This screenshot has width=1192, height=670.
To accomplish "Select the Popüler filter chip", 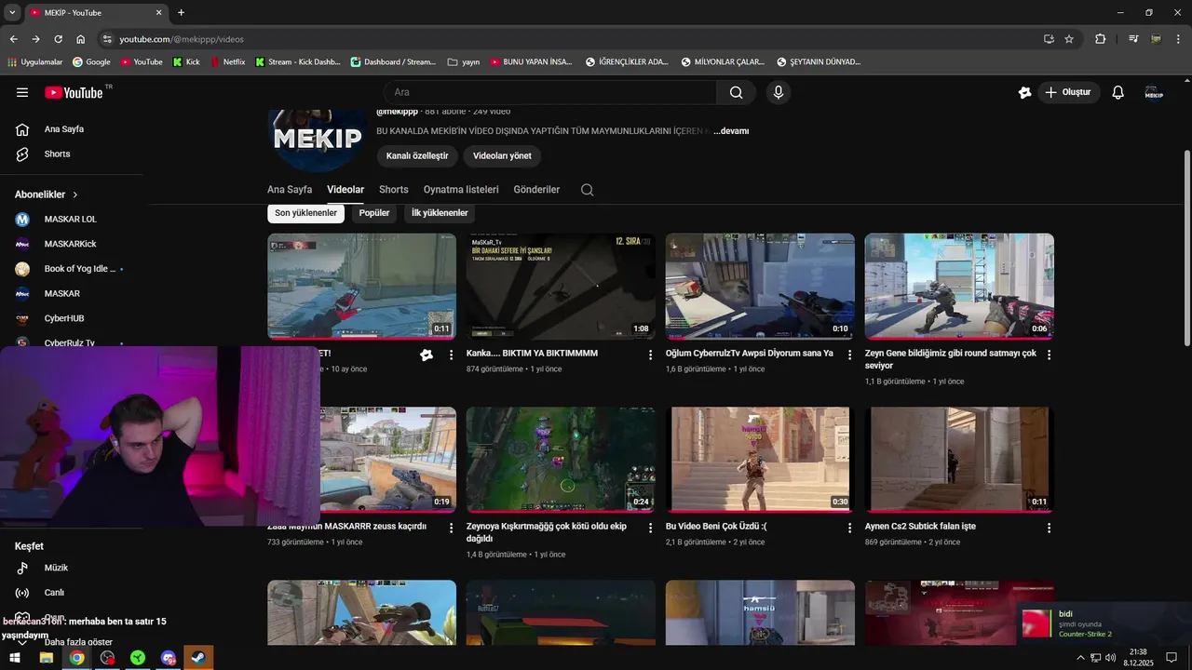I will [x=374, y=213].
